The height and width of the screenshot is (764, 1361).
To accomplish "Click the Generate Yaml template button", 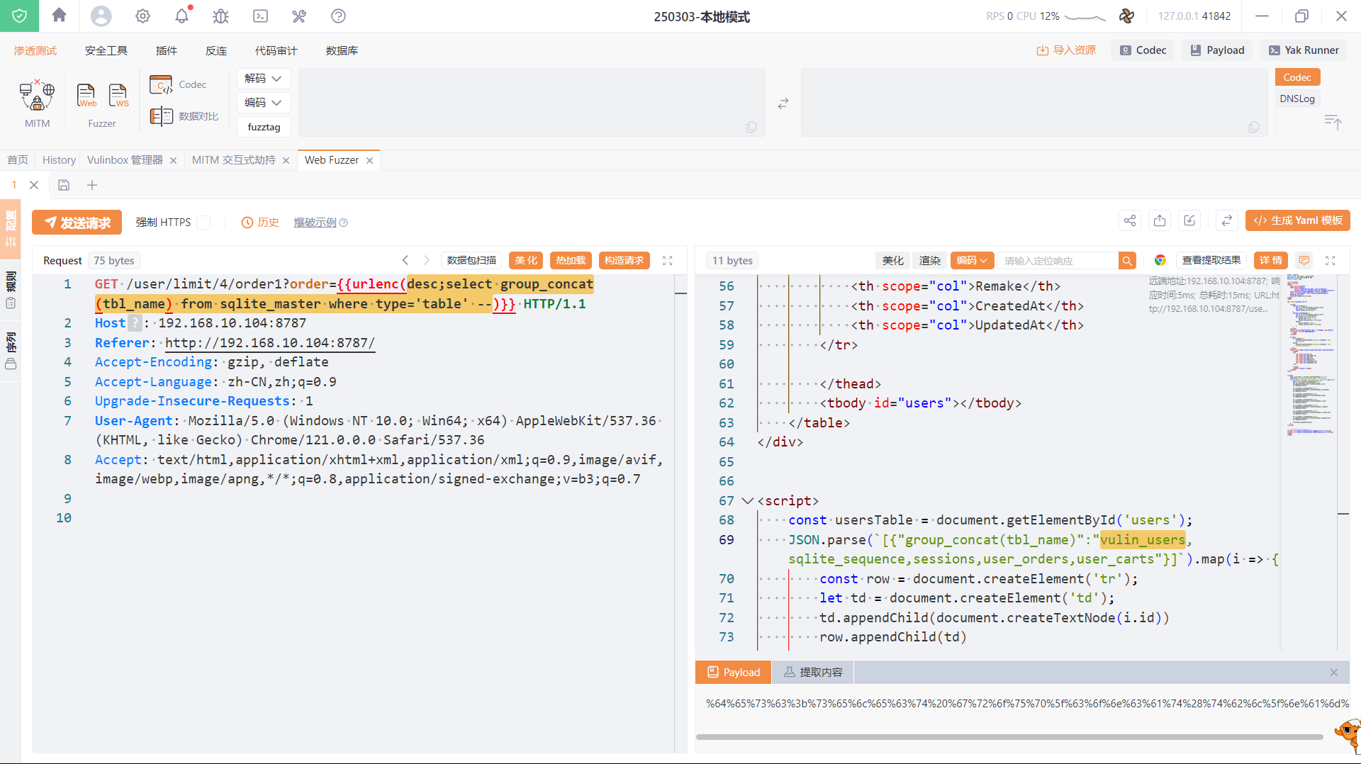I will (1297, 220).
